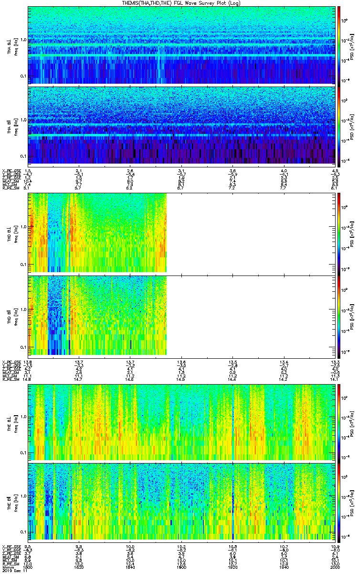358x574 pixels.
Task: Click the '1.0' frequency tick on THD B⊥ axis
Action: coord(24,227)
